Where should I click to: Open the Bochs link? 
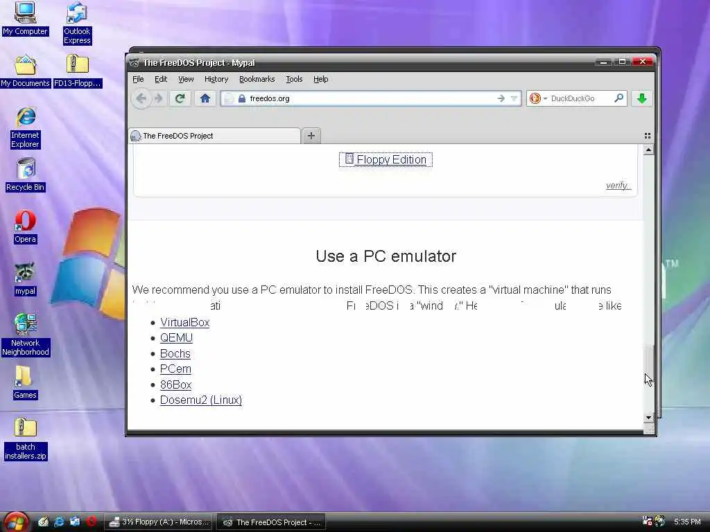click(175, 354)
